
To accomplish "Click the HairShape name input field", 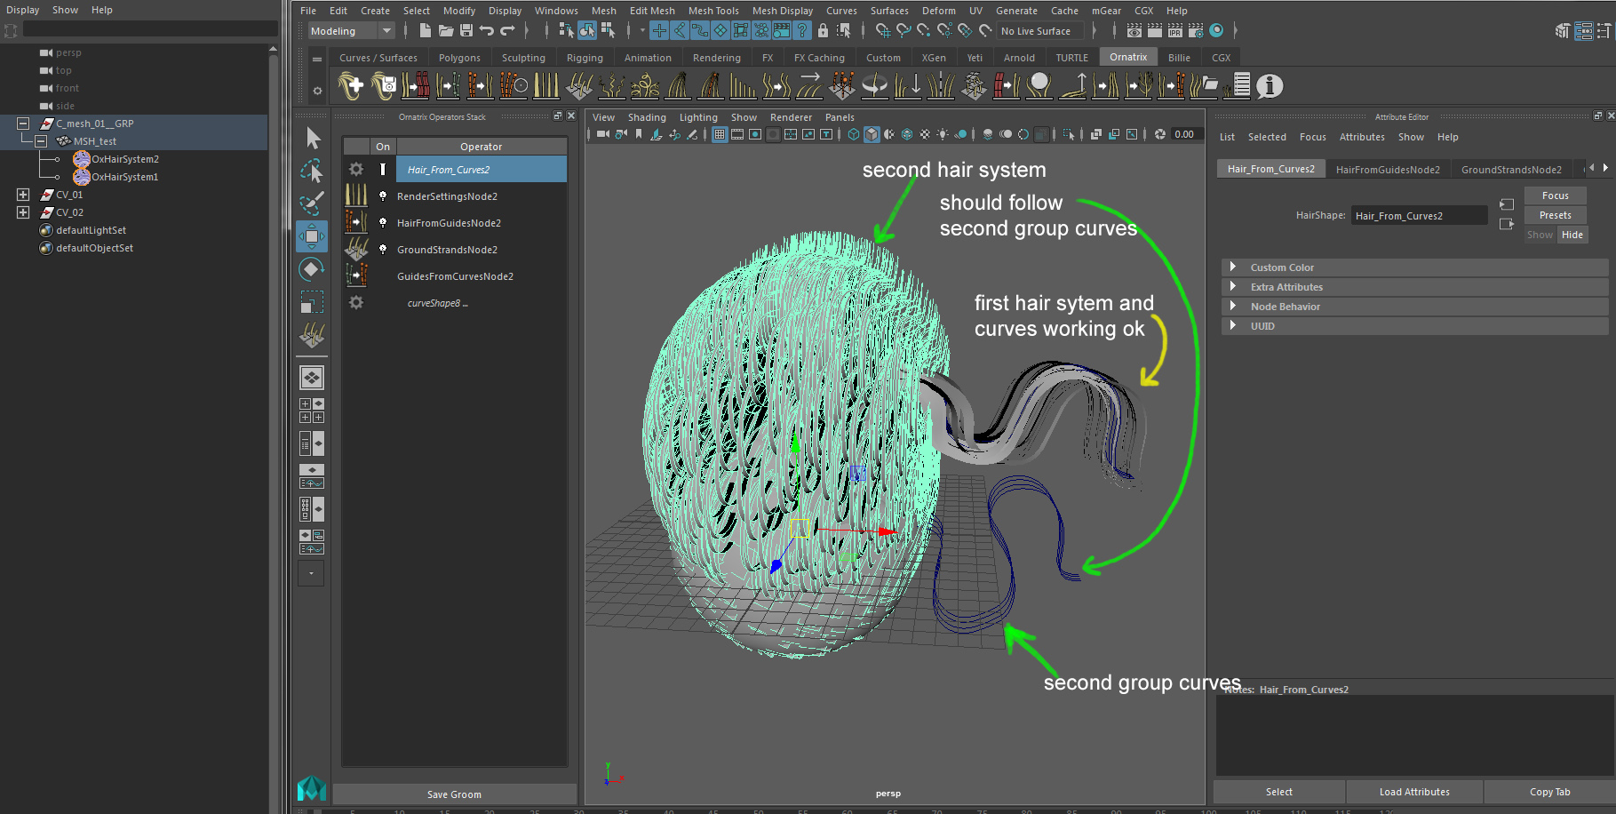I will point(1419,216).
